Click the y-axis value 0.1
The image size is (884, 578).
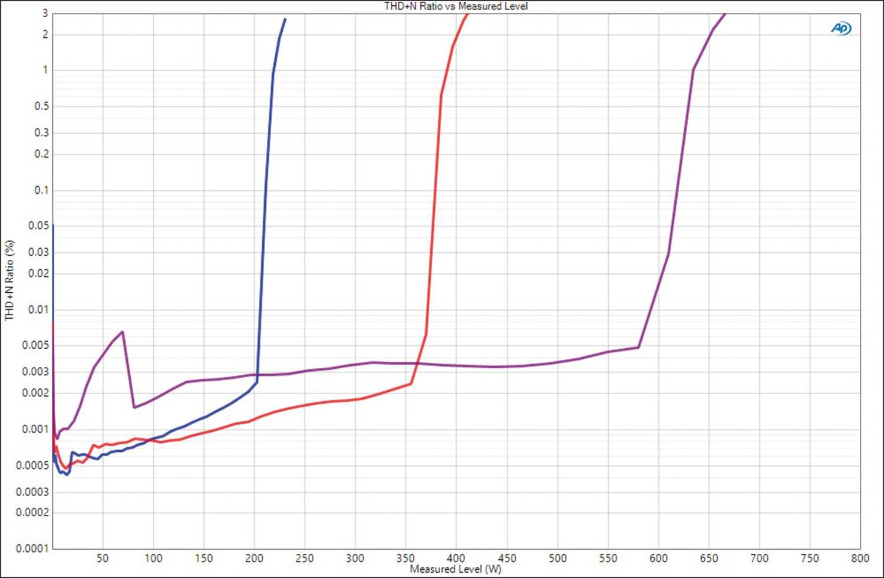pos(42,190)
